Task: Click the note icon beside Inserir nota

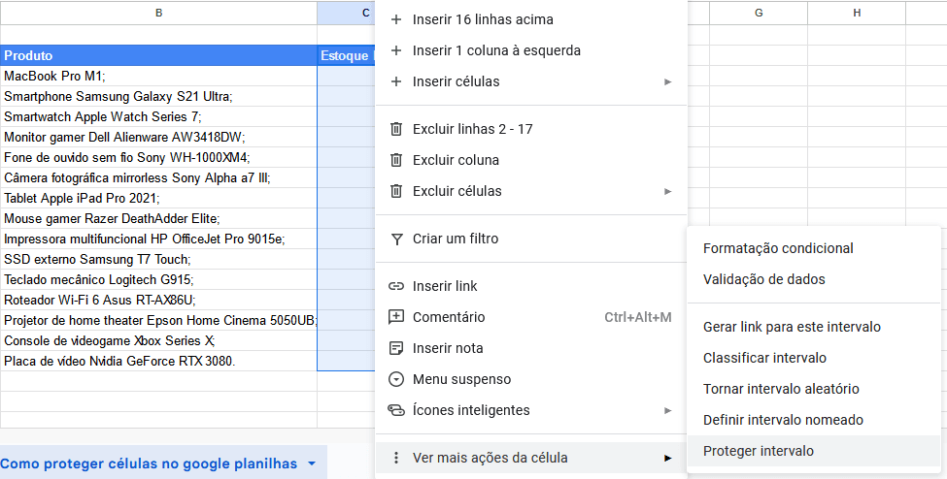Action: [x=395, y=348]
